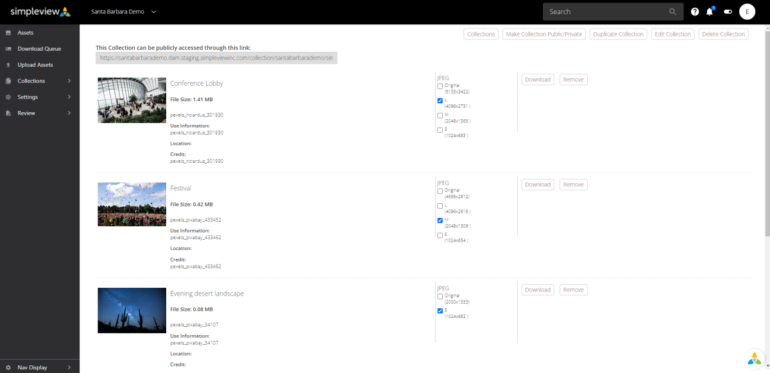
Task: Remove Festival from collection
Action: 574,185
